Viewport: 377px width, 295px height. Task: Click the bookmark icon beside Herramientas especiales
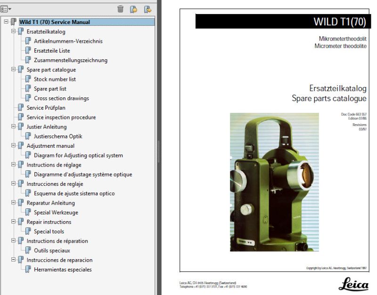[28, 269]
